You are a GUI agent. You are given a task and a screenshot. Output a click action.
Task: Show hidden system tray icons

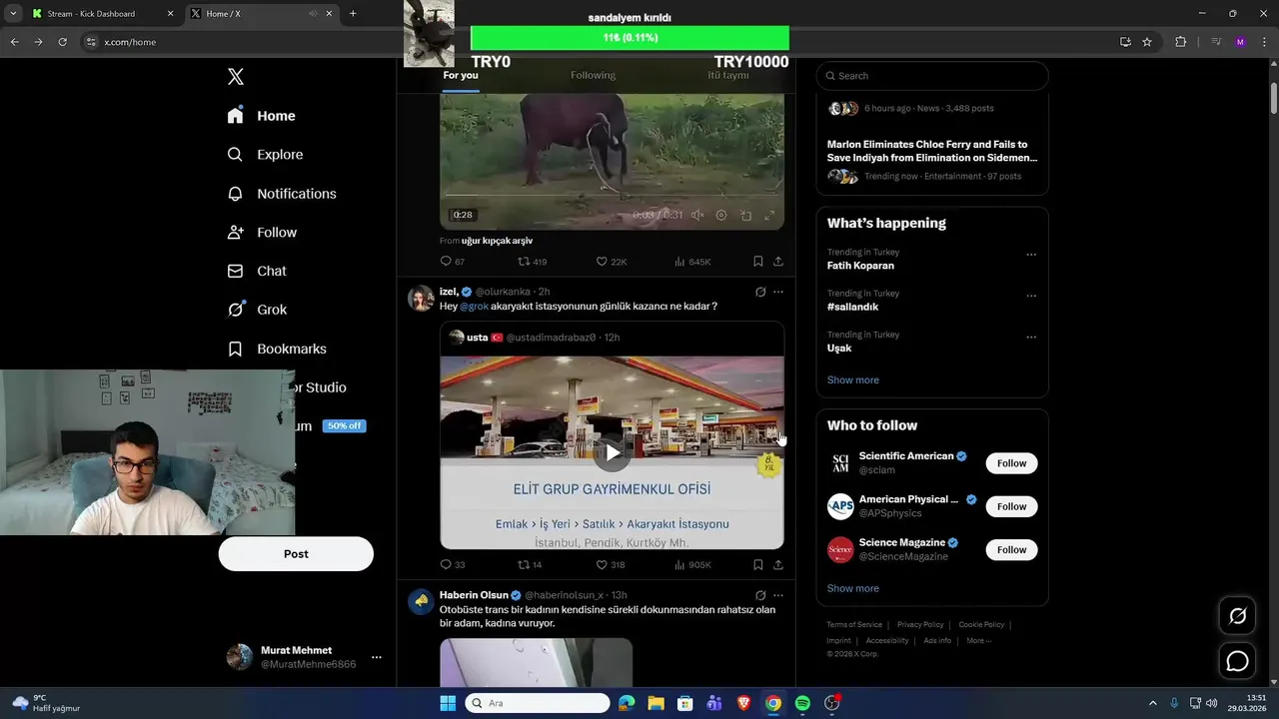pyautogui.click(x=1152, y=703)
